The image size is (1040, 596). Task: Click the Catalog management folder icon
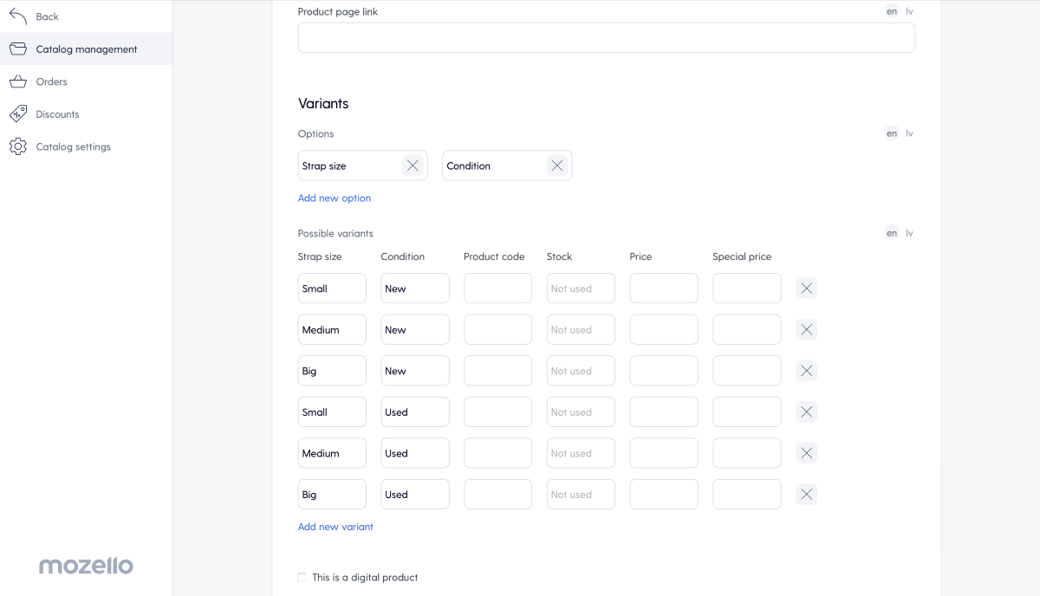(18, 49)
